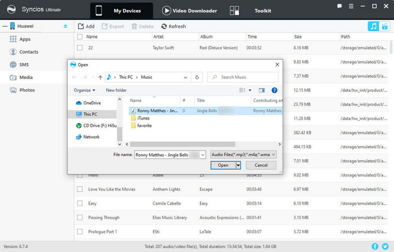Cancel the Open dialog
This screenshot has height=252, width=394.
(x=261, y=165)
